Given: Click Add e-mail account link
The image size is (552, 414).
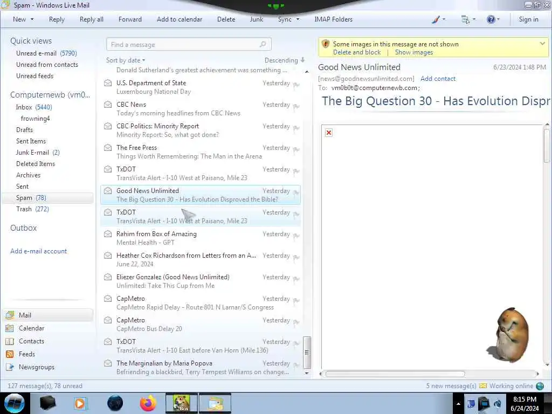Looking at the screenshot, I should [x=38, y=251].
